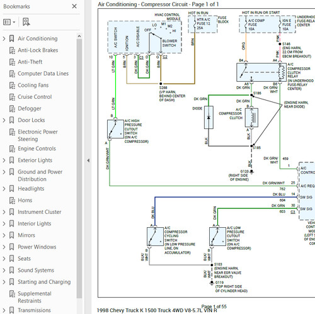Viewport: 315px width, 314px height.
Task: Click the Anti-Theft bookmark icon
Action: pos(12,62)
